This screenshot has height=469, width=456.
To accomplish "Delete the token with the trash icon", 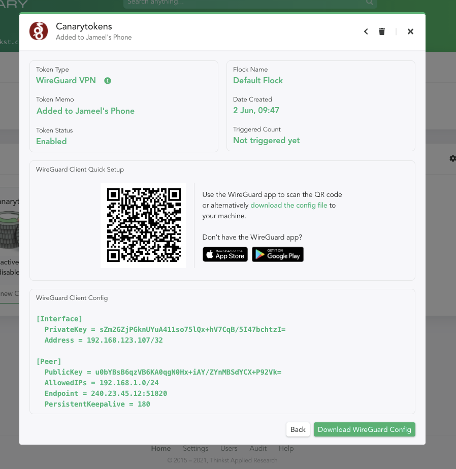I will pos(382,31).
